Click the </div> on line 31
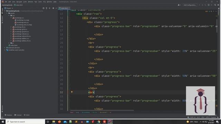221x124 pixels. (93, 88)
